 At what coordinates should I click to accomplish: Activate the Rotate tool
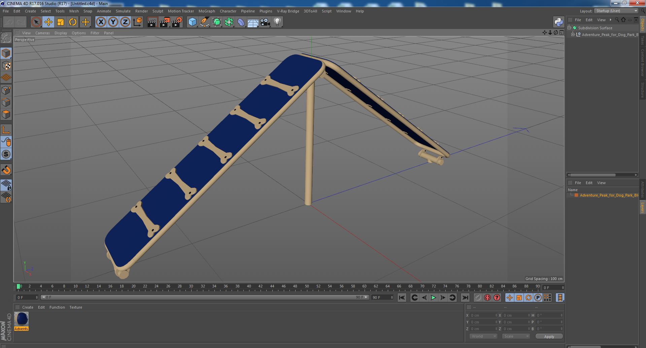[x=73, y=22]
